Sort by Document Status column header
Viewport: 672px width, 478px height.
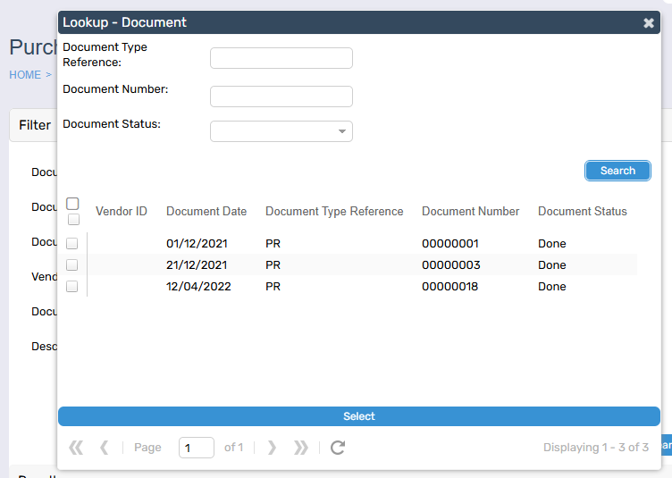582,212
